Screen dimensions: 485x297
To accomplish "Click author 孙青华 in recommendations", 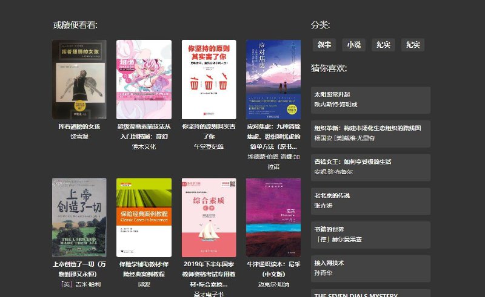I will pos(323,273).
